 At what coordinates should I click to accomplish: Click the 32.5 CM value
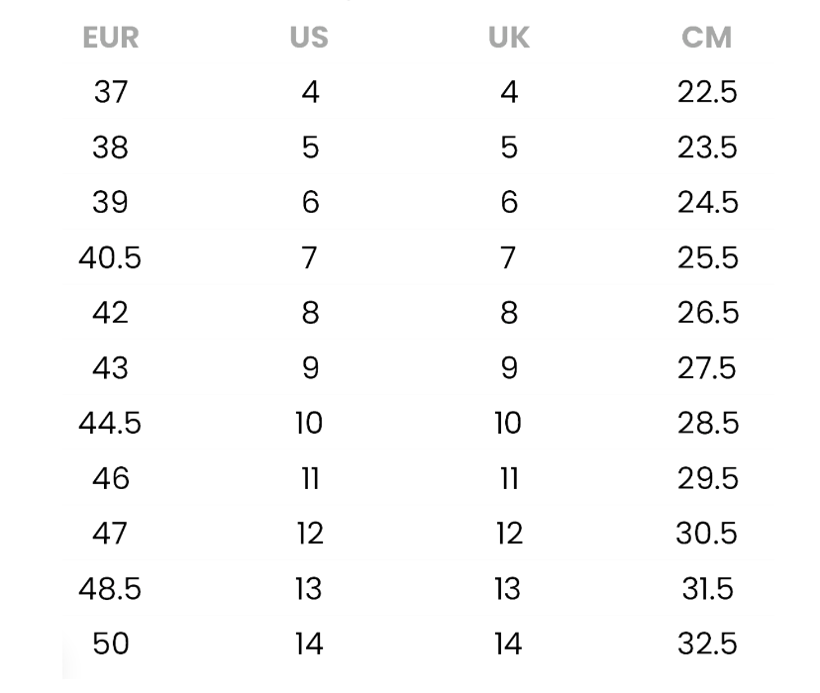pos(707,643)
